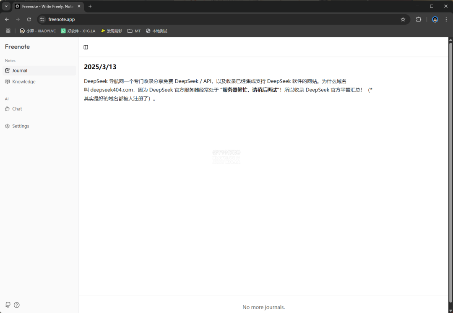Viewport: 453px width, 313px height.
Task: Focus the freenote.app address bar
Action: (x=224, y=19)
